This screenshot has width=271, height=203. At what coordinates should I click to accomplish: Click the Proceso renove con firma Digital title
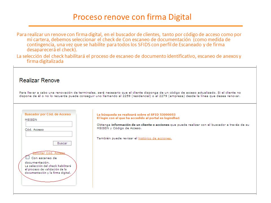pos(132,17)
